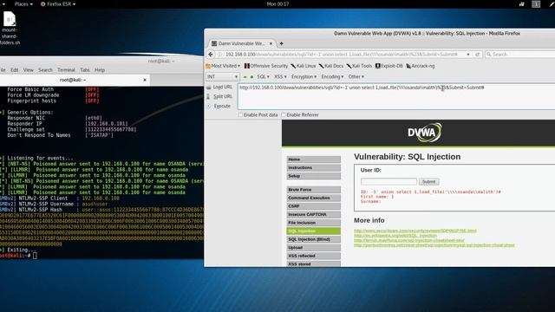Open the Encryption dropdown in HackBar
The image size is (555, 312).
[304, 77]
